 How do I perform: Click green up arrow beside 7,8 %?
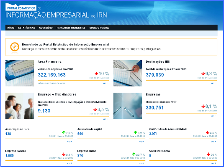[x=64, y=132]
